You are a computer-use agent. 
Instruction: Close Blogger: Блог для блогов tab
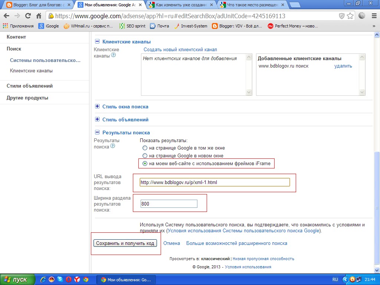[69, 5]
